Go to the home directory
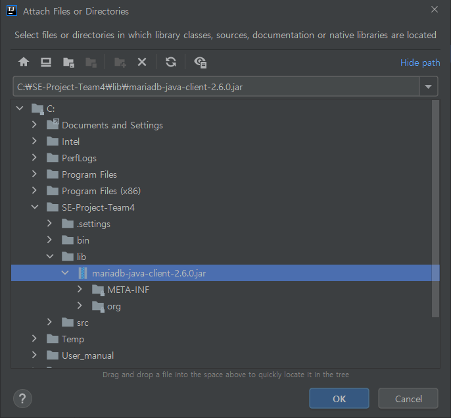Image resolution: width=451 pixels, height=418 pixels. point(24,62)
